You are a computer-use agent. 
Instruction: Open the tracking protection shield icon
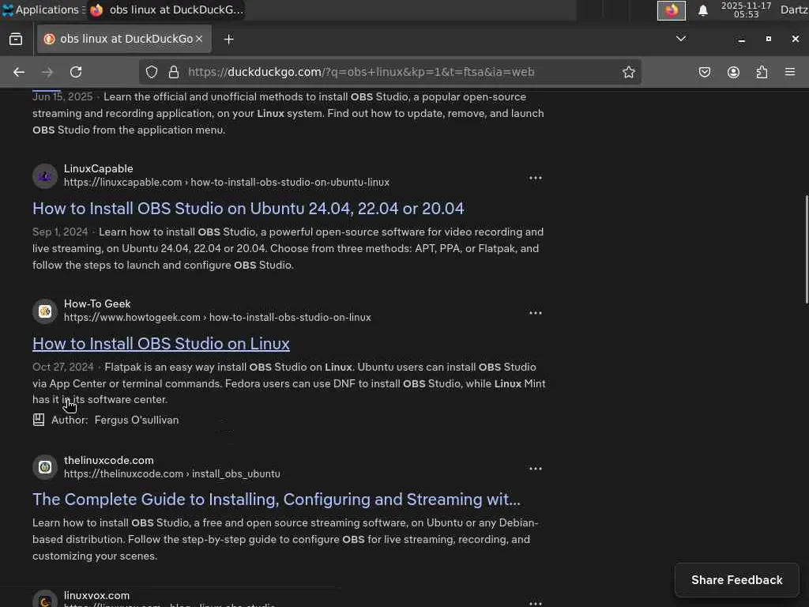click(151, 72)
